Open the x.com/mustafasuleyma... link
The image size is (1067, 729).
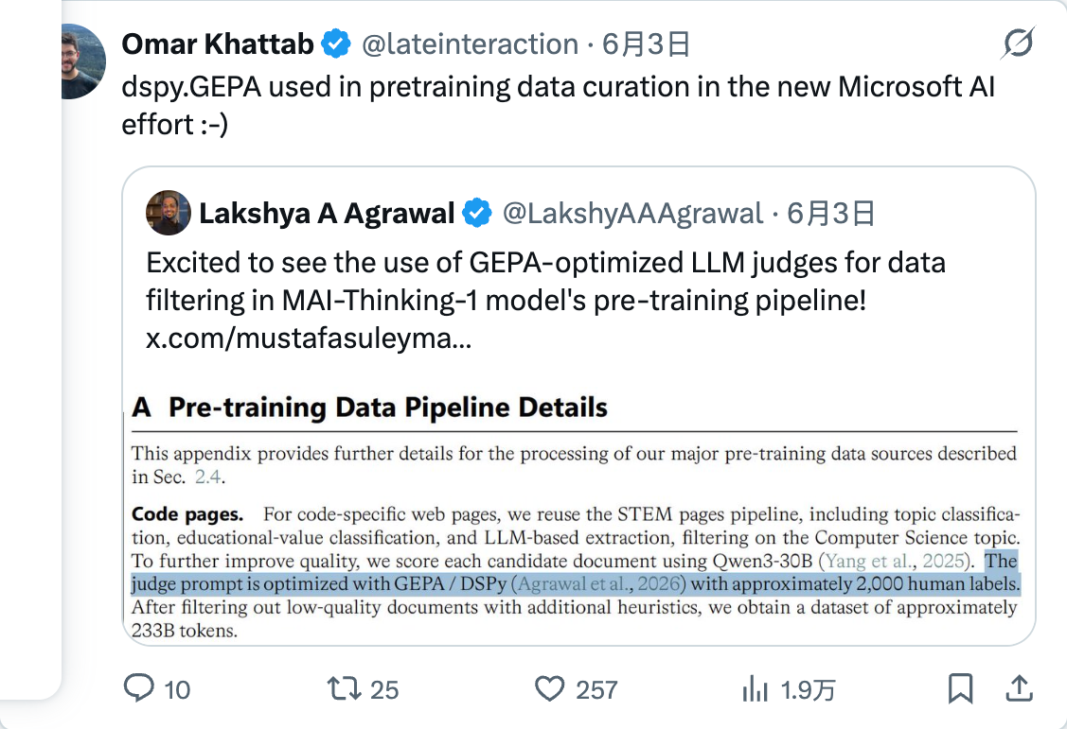pyautogui.click(x=309, y=338)
